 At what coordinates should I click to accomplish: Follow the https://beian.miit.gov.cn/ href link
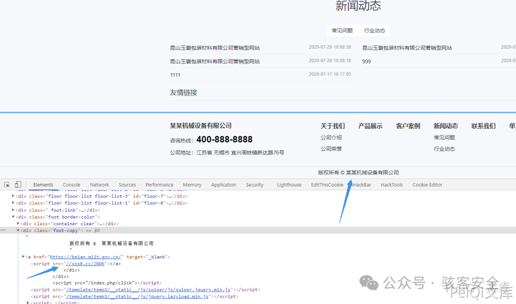(x=86, y=257)
